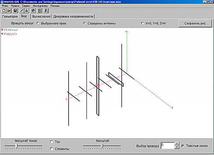214x155 pixels.
Task: Click the pulse curve plot icon
Action: coord(46,11)
